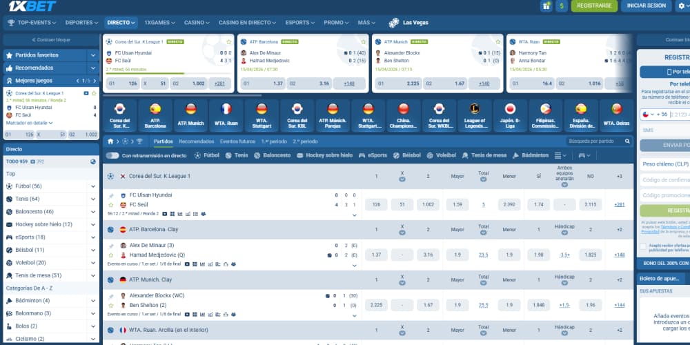Image resolution: width=690 pixels, height=345 pixels.
Task: Filter by Fútbol in sports bar
Action: click(x=207, y=155)
